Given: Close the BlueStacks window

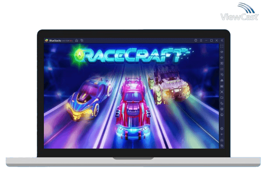Looking at the screenshot, I should (217, 40).
